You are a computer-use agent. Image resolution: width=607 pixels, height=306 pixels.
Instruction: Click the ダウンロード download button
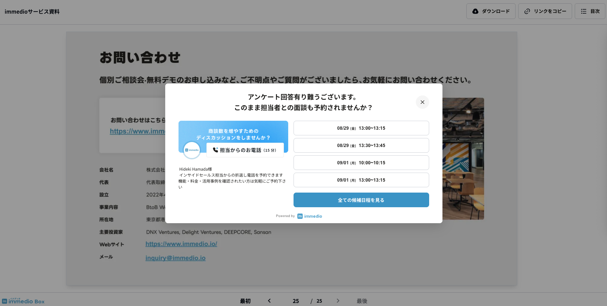coord(491,11)
